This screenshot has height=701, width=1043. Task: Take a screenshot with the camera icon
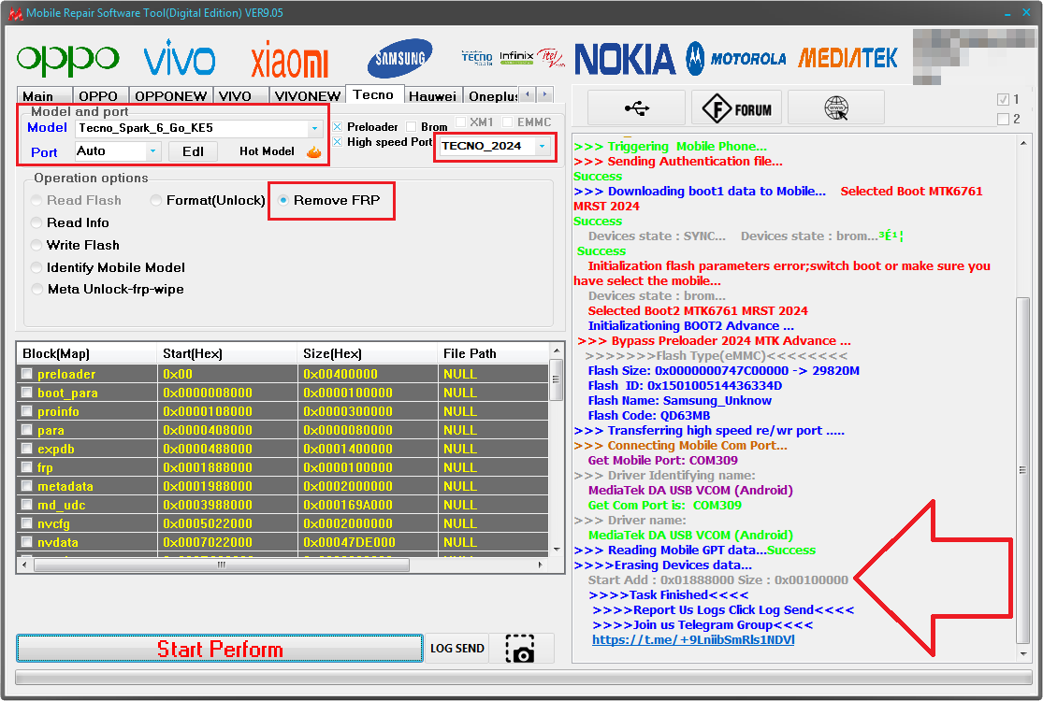click(520, 649)
